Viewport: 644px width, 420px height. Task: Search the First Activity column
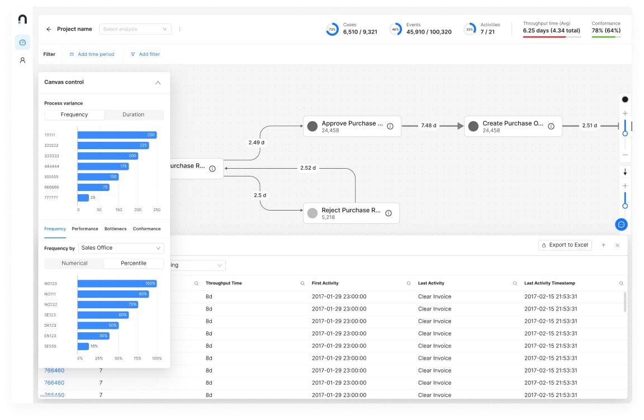(409, 283)
